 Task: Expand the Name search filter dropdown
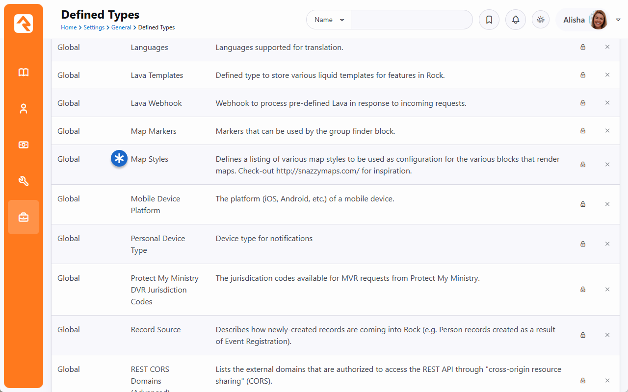pos(329,20)
